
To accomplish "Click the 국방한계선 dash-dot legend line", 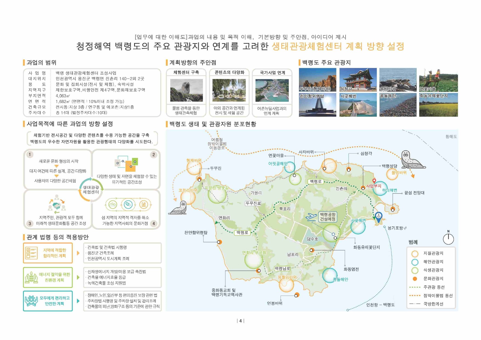I will click(x=415, y=304).
